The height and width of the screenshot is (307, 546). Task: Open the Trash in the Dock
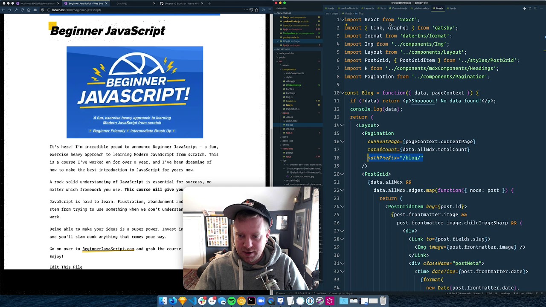pos(383,301)
